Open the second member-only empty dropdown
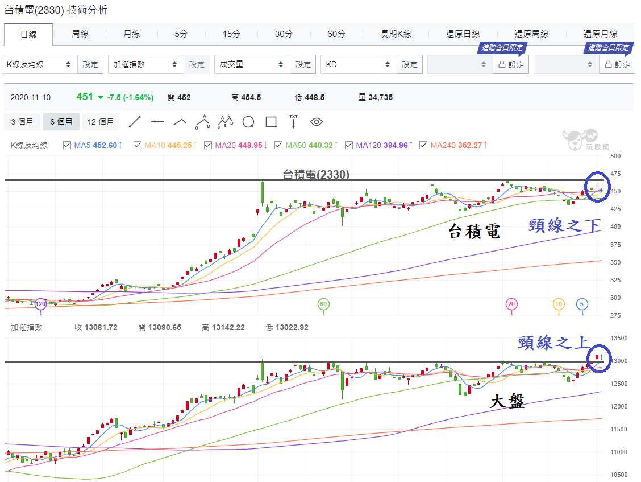641x482 pixels. [x=567, y=65]
